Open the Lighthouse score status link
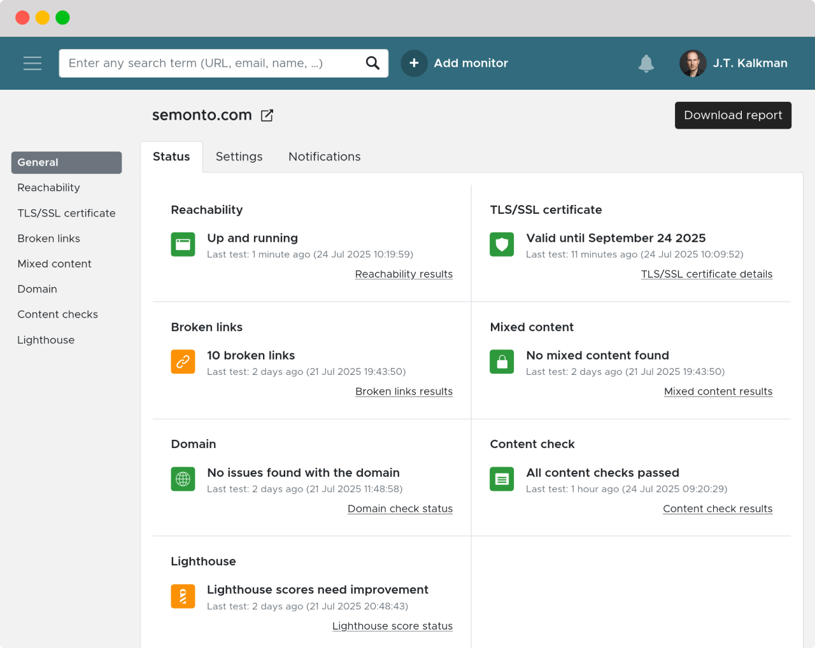 click(x=392, y=626)
